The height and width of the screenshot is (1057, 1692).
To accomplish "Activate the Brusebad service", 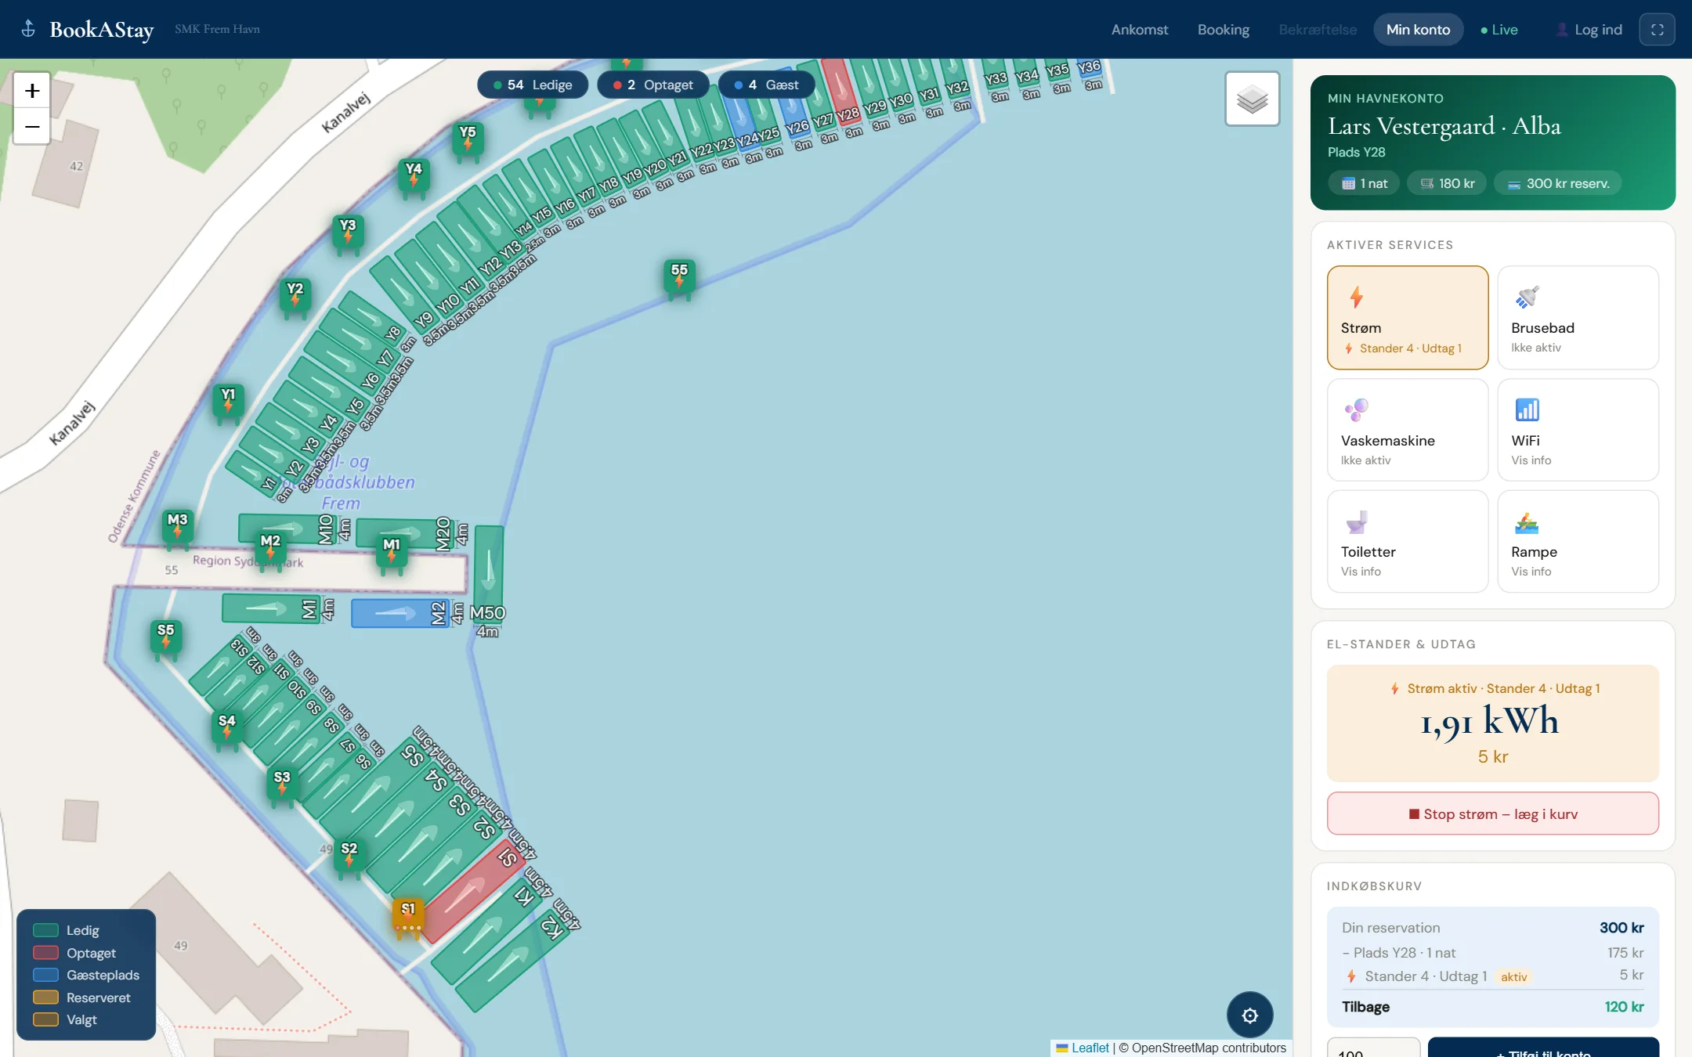I will point(1578,317).
